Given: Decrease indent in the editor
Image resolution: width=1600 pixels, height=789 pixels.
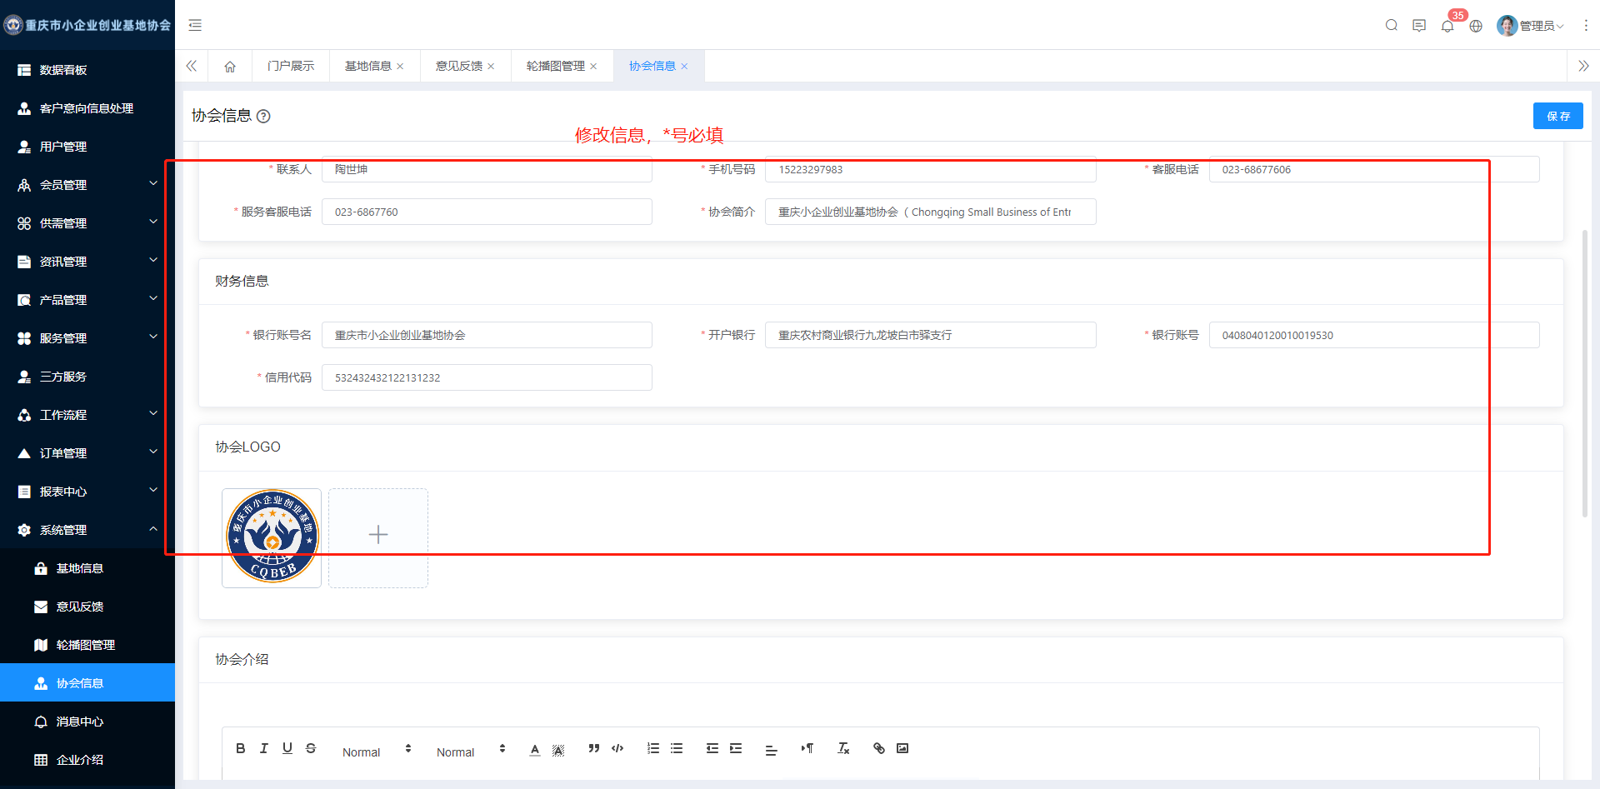Looking at the screenshot, I should click(712, 748).
